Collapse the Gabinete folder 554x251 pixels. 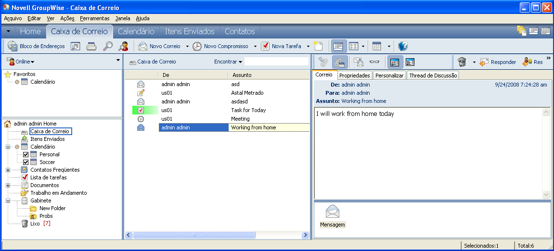click(x=8, y=201)
